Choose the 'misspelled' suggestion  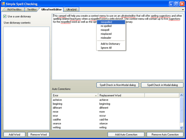[111, 22]
